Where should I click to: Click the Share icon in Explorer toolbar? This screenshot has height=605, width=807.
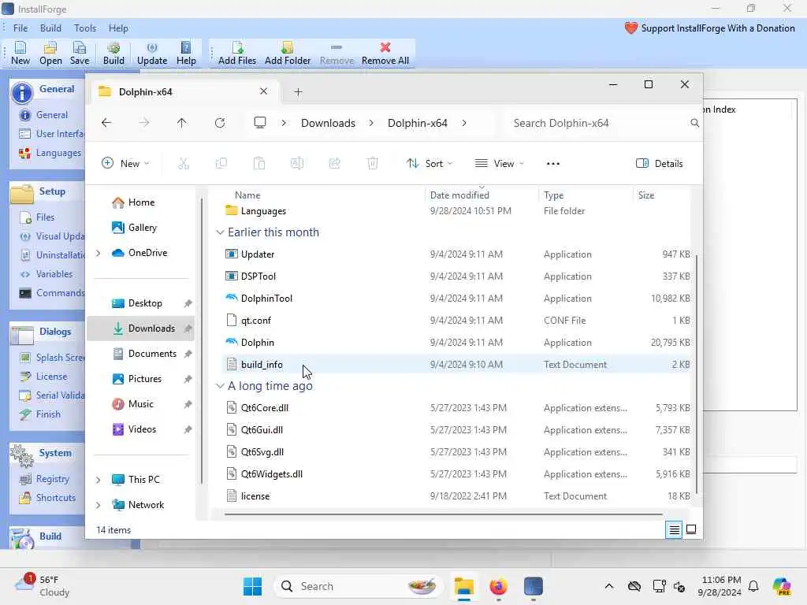click(334, 164)
